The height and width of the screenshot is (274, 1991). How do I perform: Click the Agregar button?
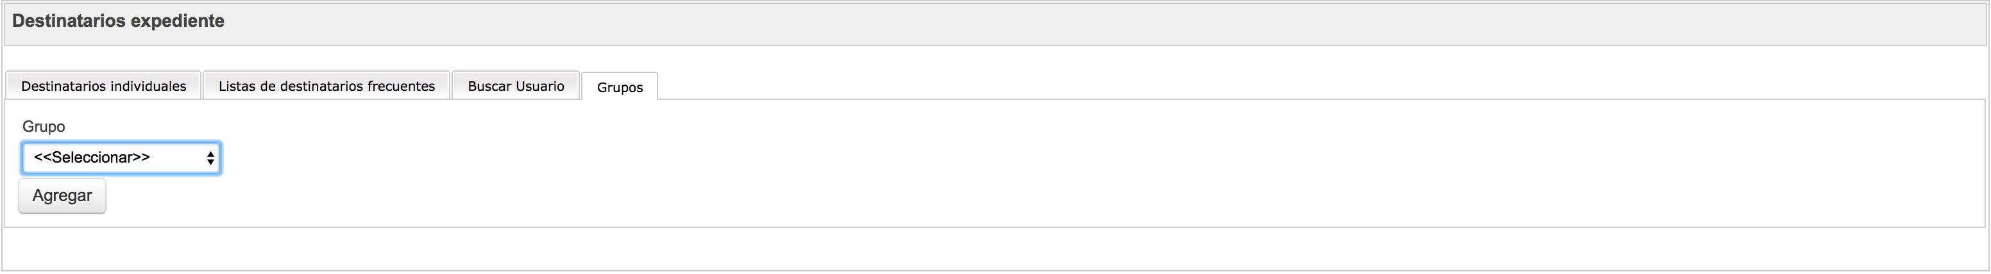coord(62,196)
